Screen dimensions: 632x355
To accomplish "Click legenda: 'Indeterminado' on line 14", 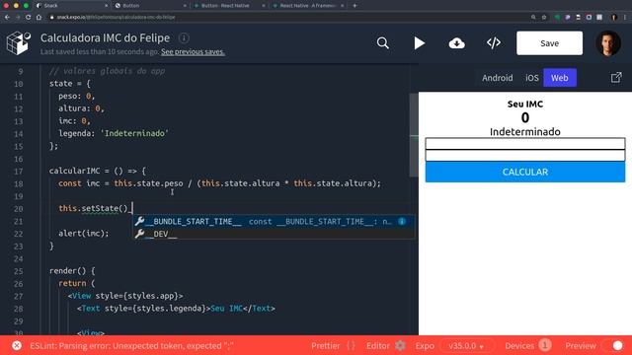I will point(114,133).
